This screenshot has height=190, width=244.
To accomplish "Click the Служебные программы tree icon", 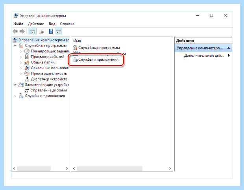I will click(x=21, y=45).
